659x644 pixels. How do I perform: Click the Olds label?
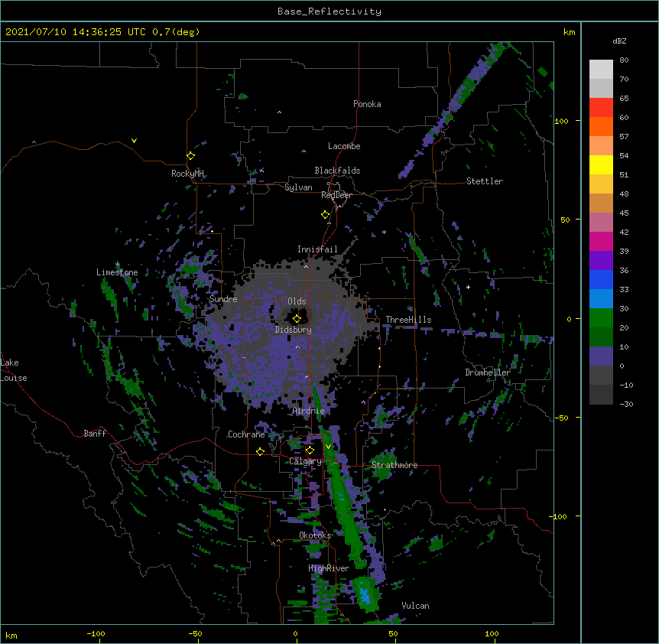pos(297,301)
